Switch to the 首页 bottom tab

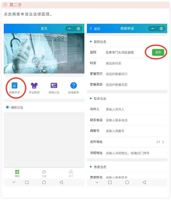[x=17, y=173]
